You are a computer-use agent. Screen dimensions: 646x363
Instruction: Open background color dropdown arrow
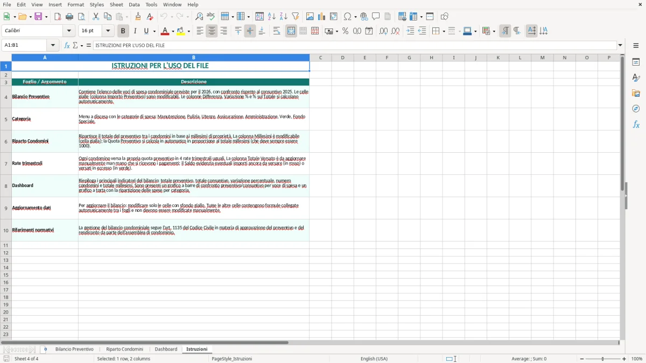click(x=189, y=31)
